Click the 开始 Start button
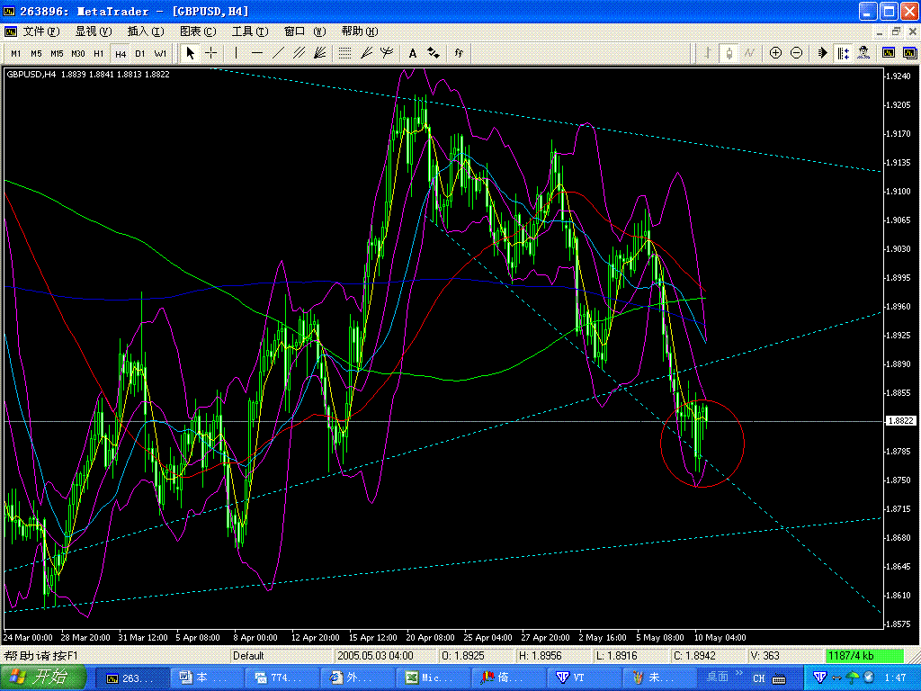Screen dimensions: 921x691 43,678
